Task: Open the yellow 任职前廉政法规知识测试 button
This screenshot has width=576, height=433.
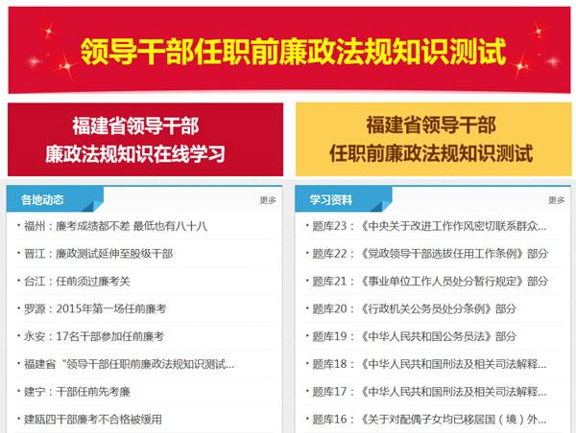Action: (430, 140)
